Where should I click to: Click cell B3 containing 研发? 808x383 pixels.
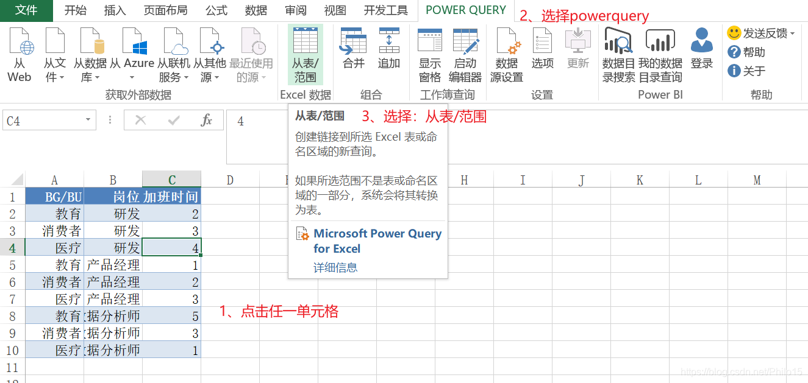tap(113, 231)
